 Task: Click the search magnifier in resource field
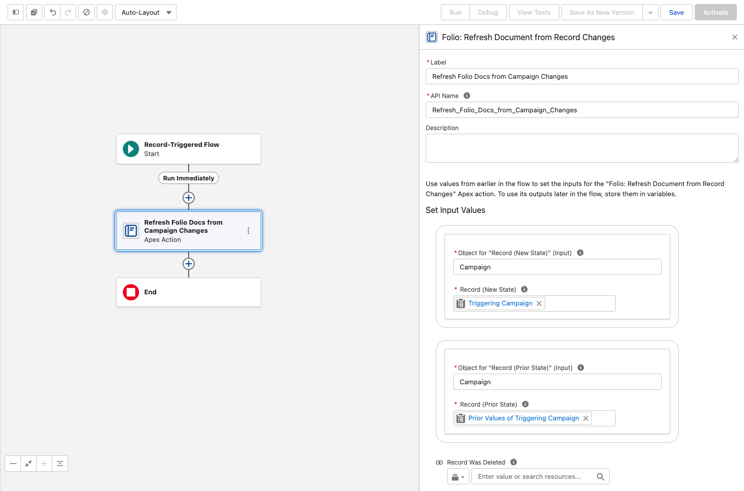(x=601, y=477)
